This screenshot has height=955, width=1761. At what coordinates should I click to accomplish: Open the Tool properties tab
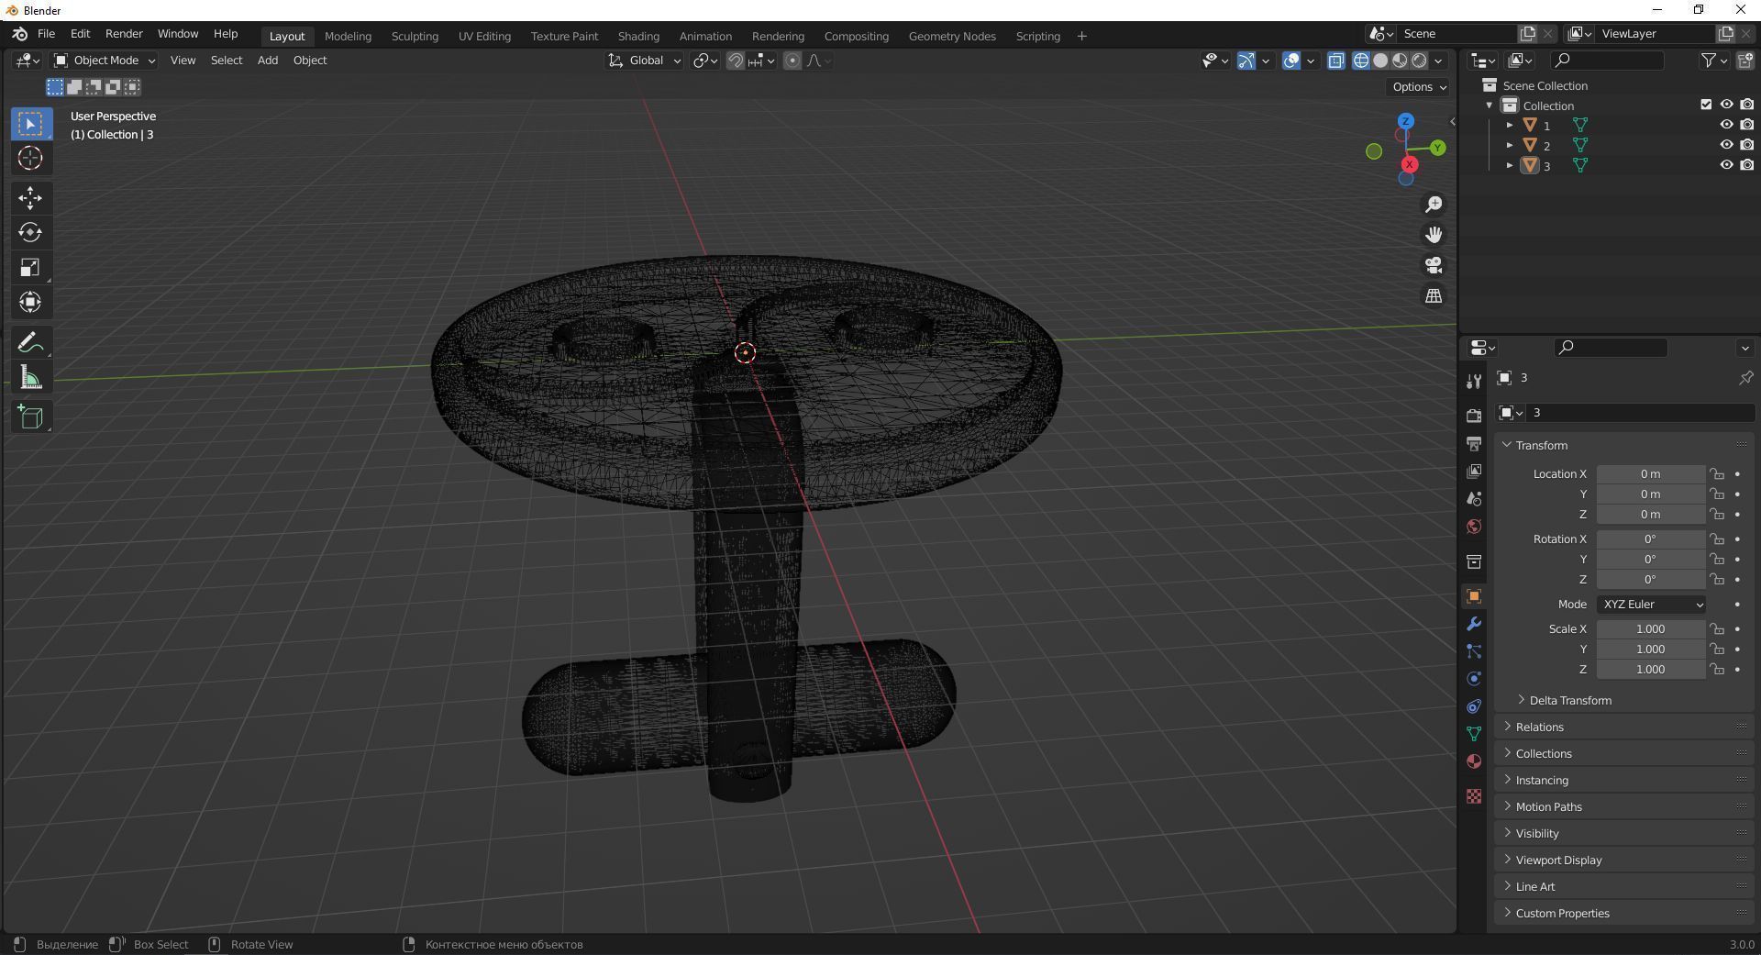[x=1474, y=381]
